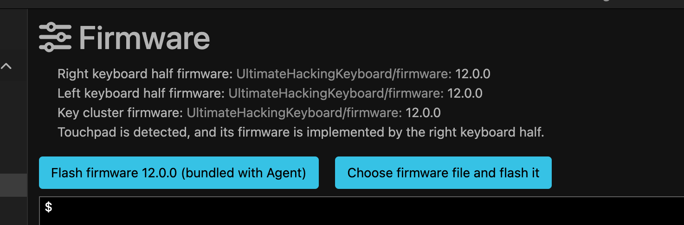Screen dimensions: 684x225
Task: Click the key cluster firmware version 12.0.0
Action: [423, 113]
